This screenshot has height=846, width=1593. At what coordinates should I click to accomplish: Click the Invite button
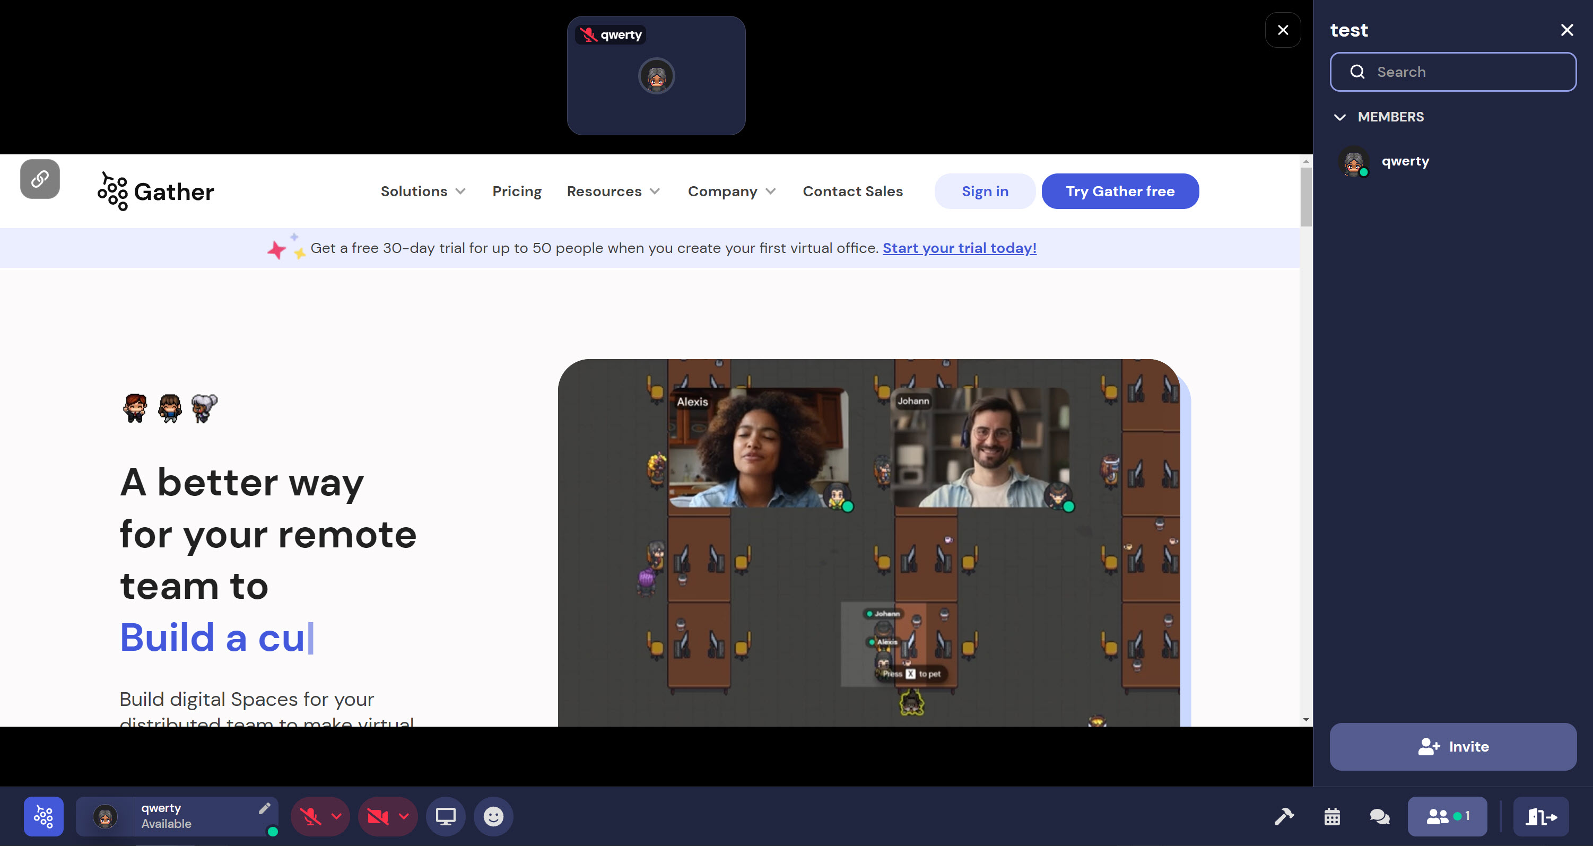(x=1452, y=746)
